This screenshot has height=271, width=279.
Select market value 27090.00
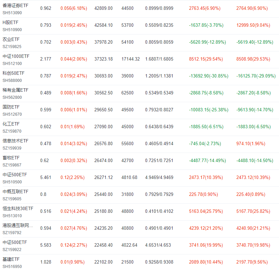[x=103, y=127]
